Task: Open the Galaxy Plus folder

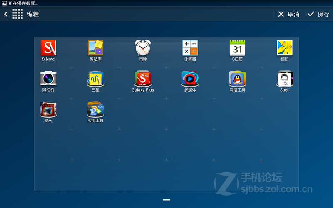Action: pos(143,79)
